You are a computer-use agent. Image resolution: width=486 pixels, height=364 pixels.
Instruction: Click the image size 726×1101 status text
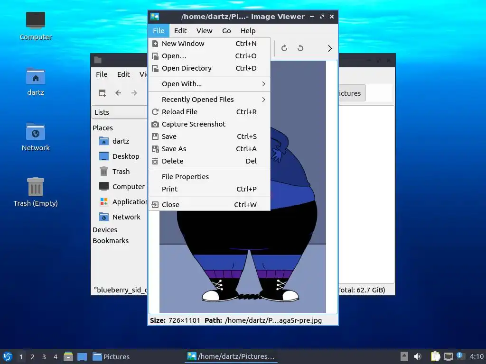coord(184,320)
